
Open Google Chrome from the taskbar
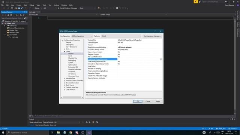tap(70, 132)
